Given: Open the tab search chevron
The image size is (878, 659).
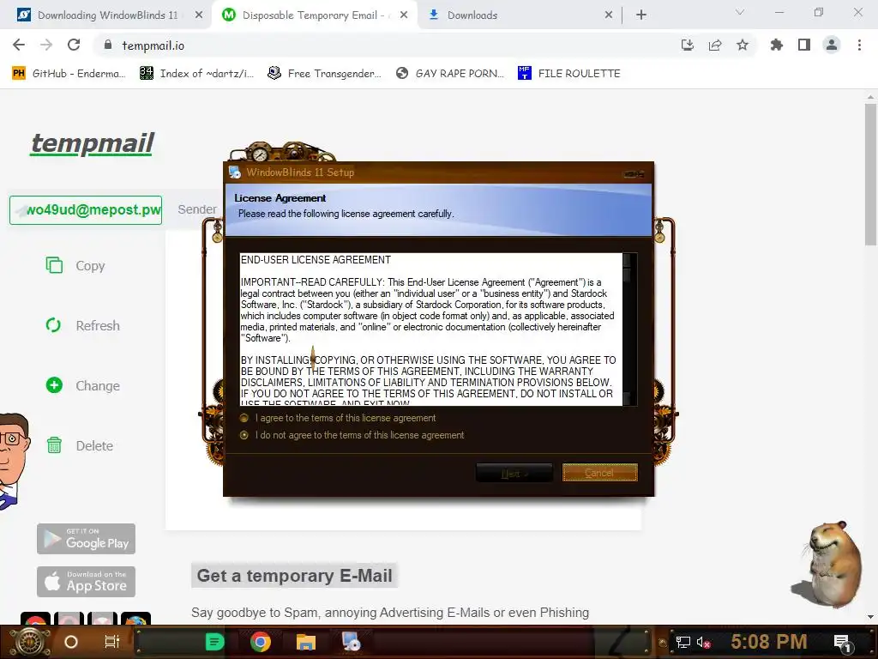Looking at the screenshot, I should click(x=740, y=12).
